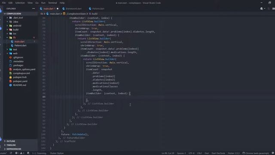Click the main.dart breadcrumb segment

[55, 14]
